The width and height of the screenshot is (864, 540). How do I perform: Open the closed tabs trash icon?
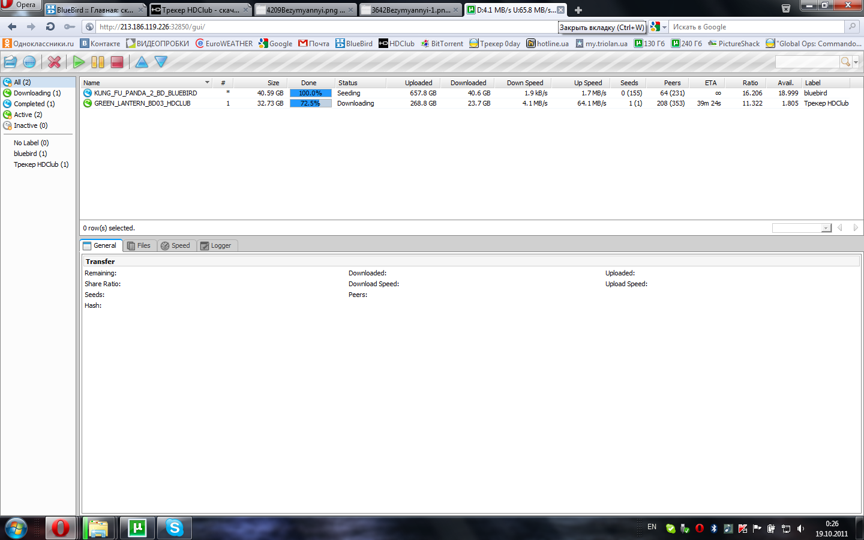785,8
